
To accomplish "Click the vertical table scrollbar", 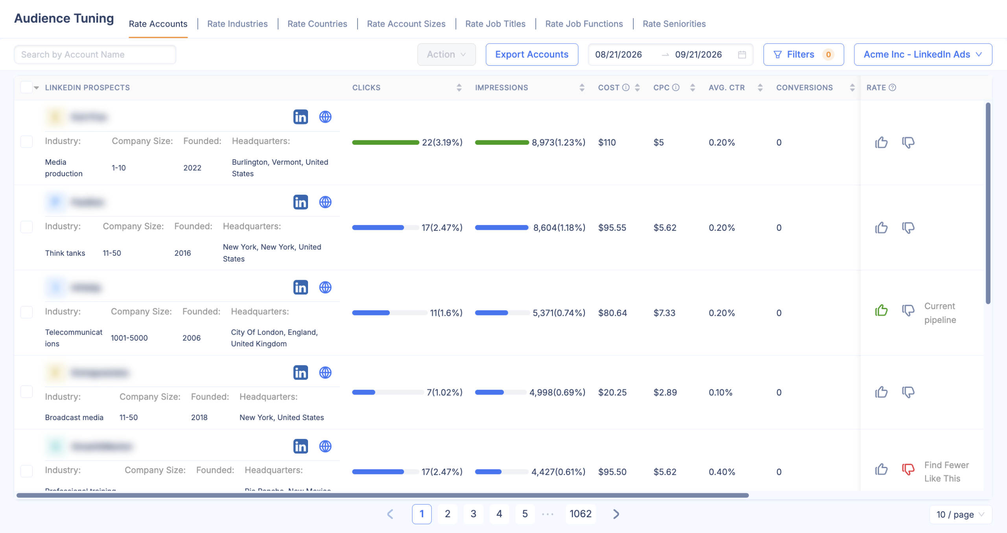I will coord(988,203).
